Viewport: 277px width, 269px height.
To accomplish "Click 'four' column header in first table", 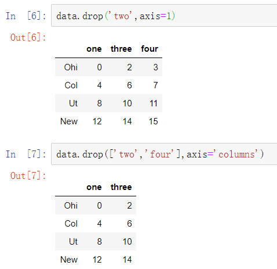I will (x=150, y=49).
